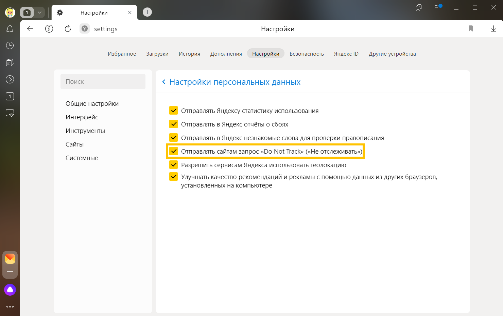Switch to Дополнения tab
This screenshot has width=503, height=316.
[x=226, y=54]
